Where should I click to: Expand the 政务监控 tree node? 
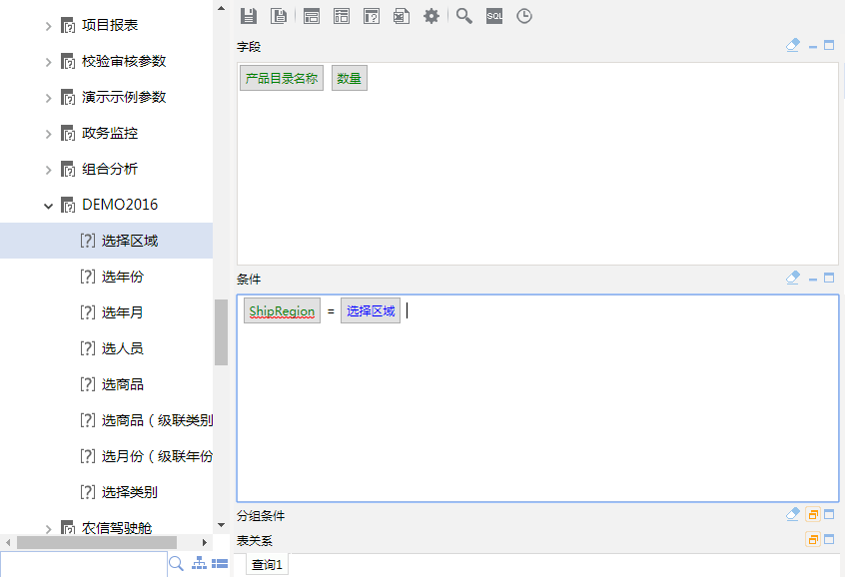tap(49, 134)
